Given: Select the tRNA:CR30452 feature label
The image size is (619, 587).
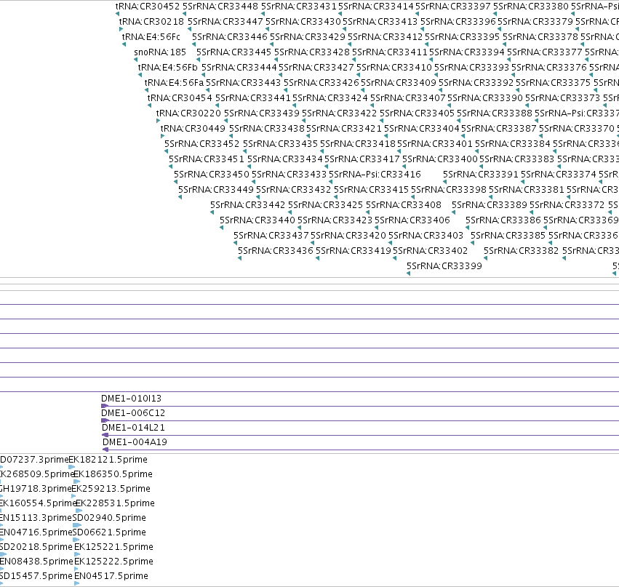Looking at the screenshot, I should [148, 7].
